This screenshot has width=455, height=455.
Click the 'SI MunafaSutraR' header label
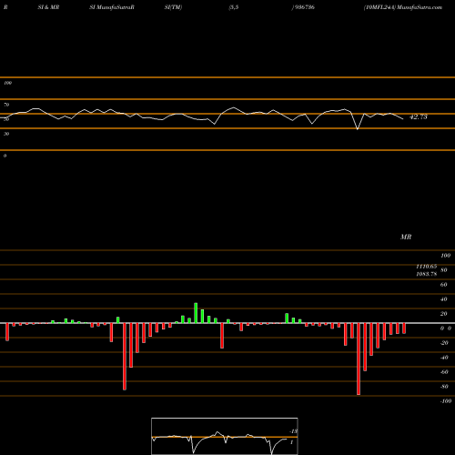[x=112, y=7]
